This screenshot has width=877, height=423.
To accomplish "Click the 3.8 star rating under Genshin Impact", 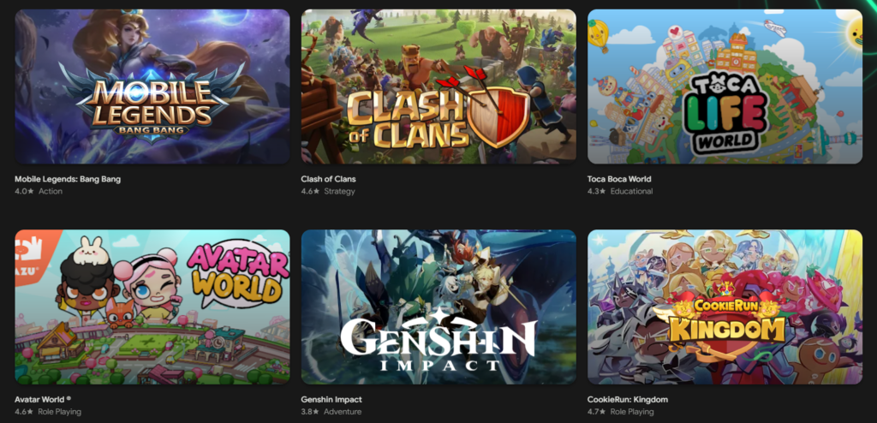I will pos(310,412).
